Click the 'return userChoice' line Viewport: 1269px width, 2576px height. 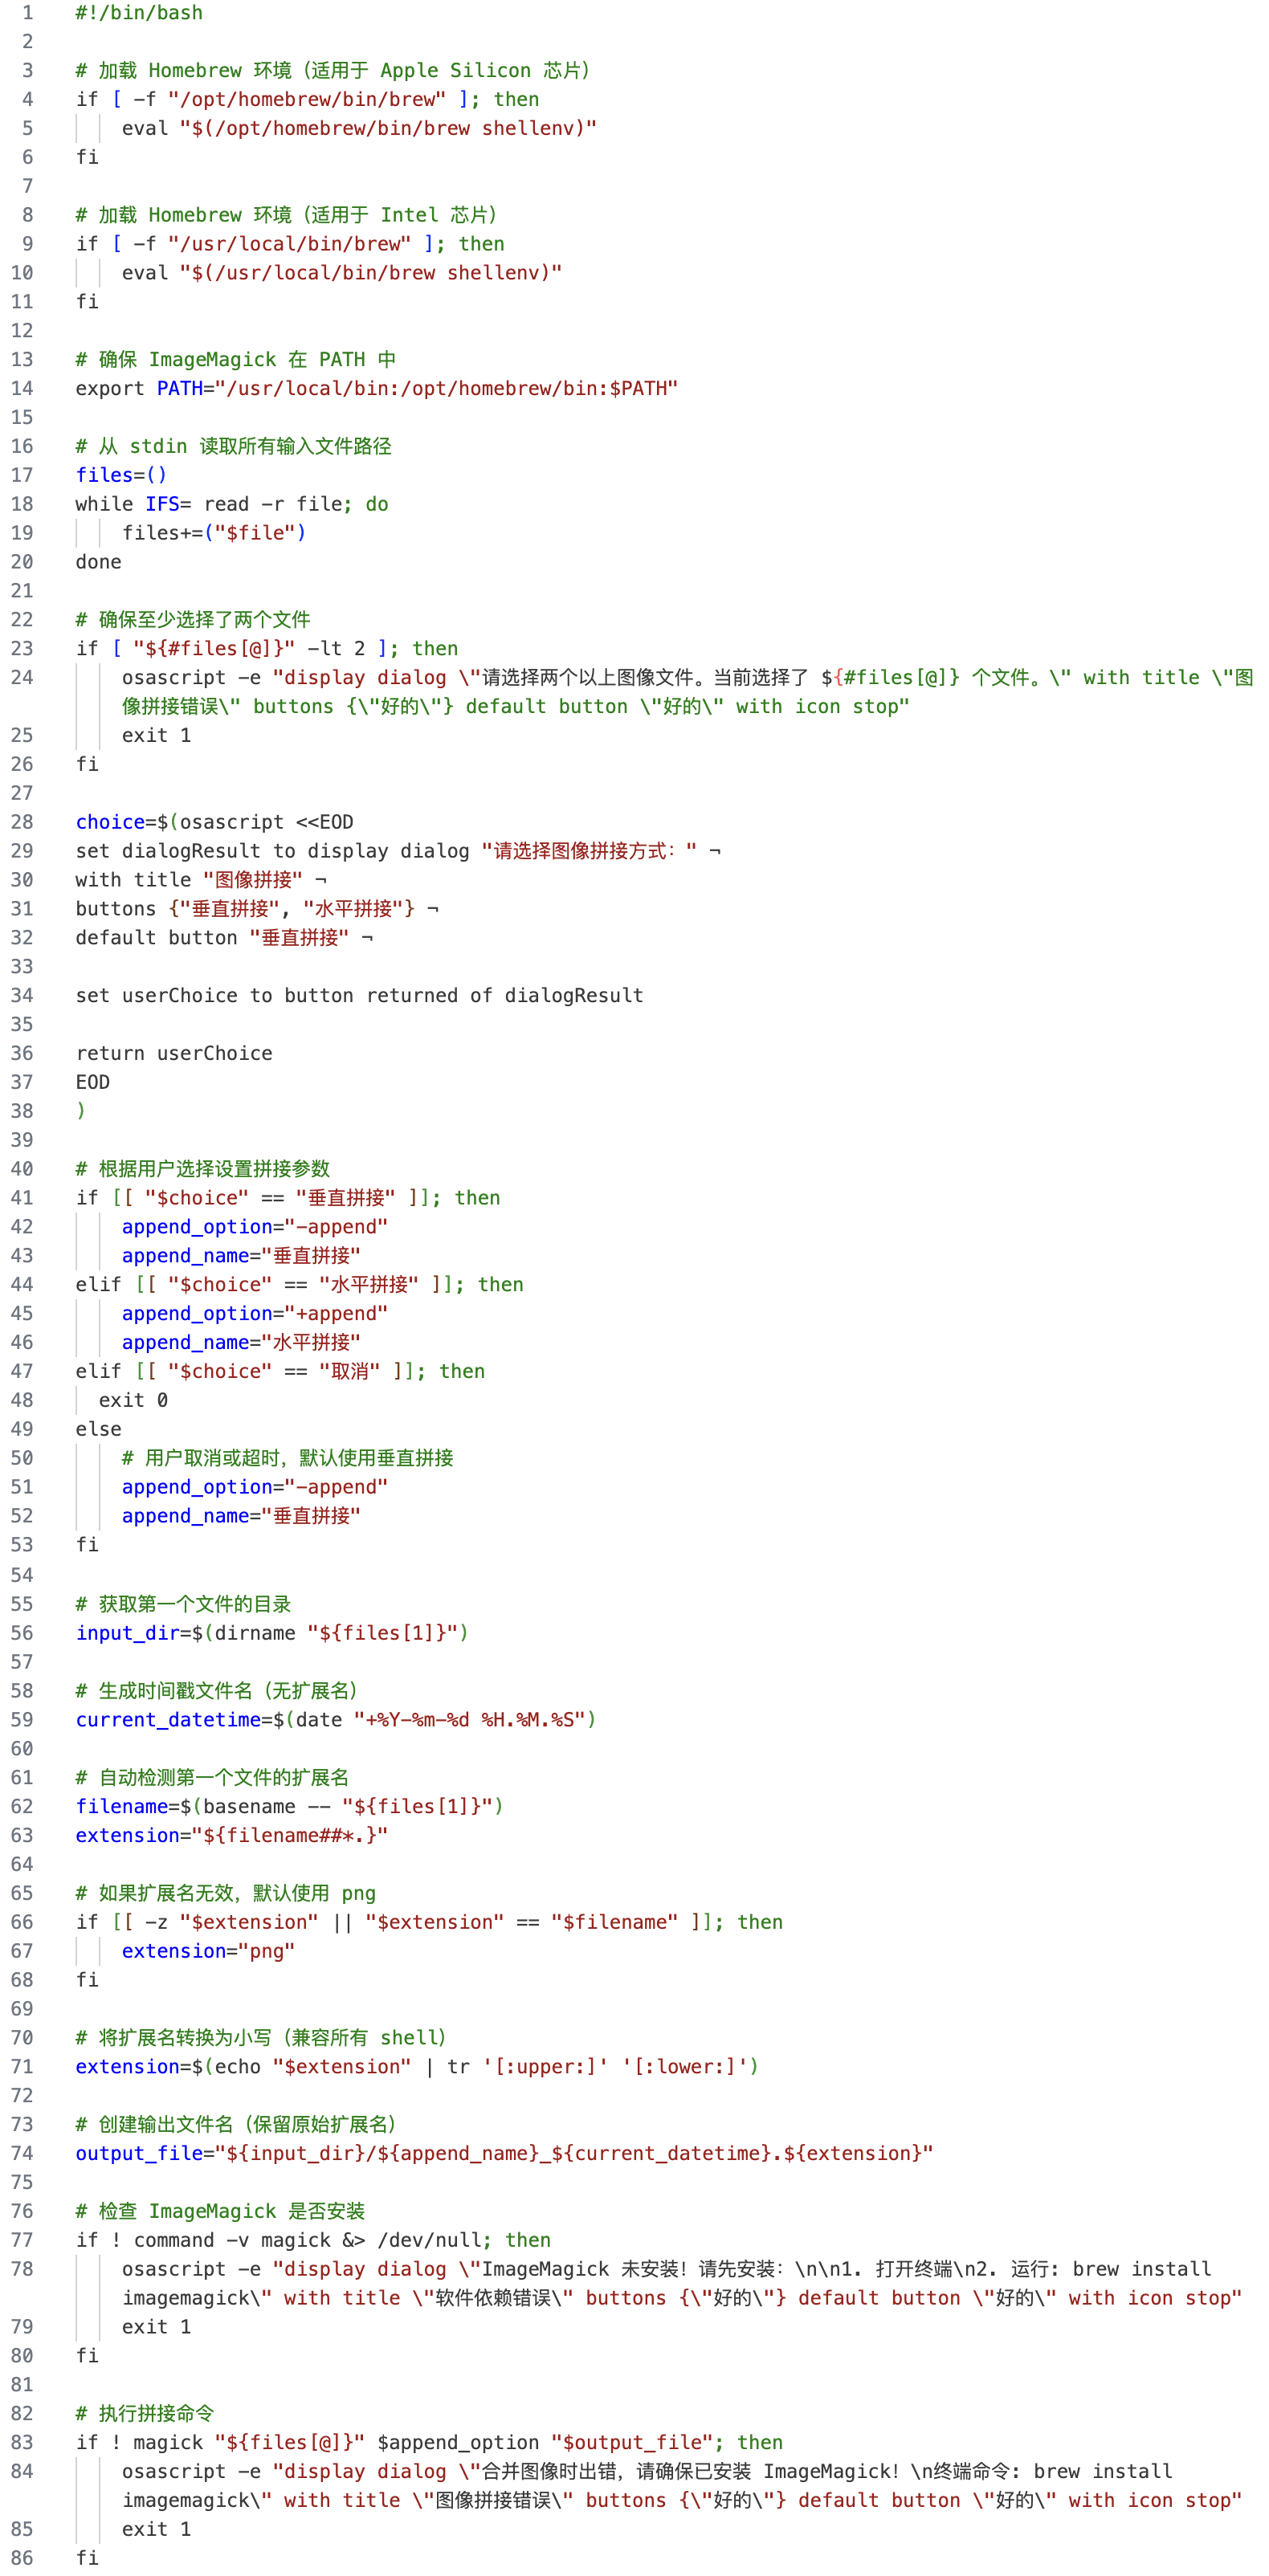tap(174, 1053)
